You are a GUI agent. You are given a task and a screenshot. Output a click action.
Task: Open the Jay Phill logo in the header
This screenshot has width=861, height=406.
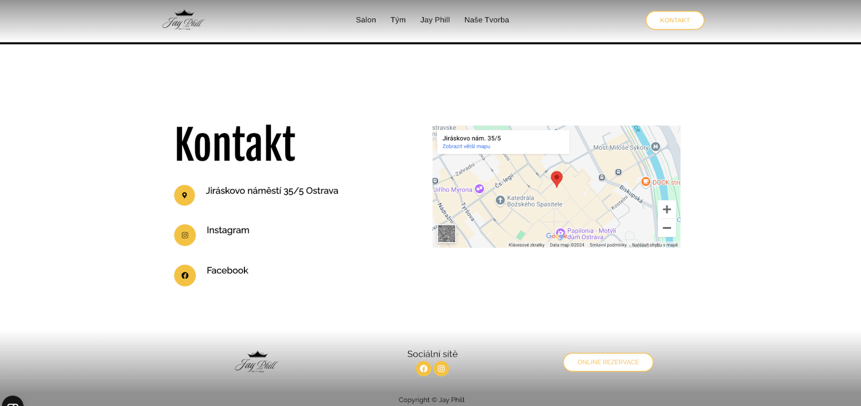183,19
